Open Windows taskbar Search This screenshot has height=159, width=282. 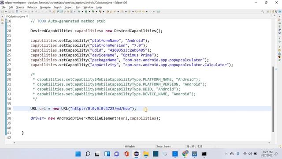(88, 154)
